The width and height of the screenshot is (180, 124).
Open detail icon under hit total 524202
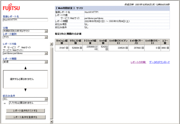pos(106,49)
